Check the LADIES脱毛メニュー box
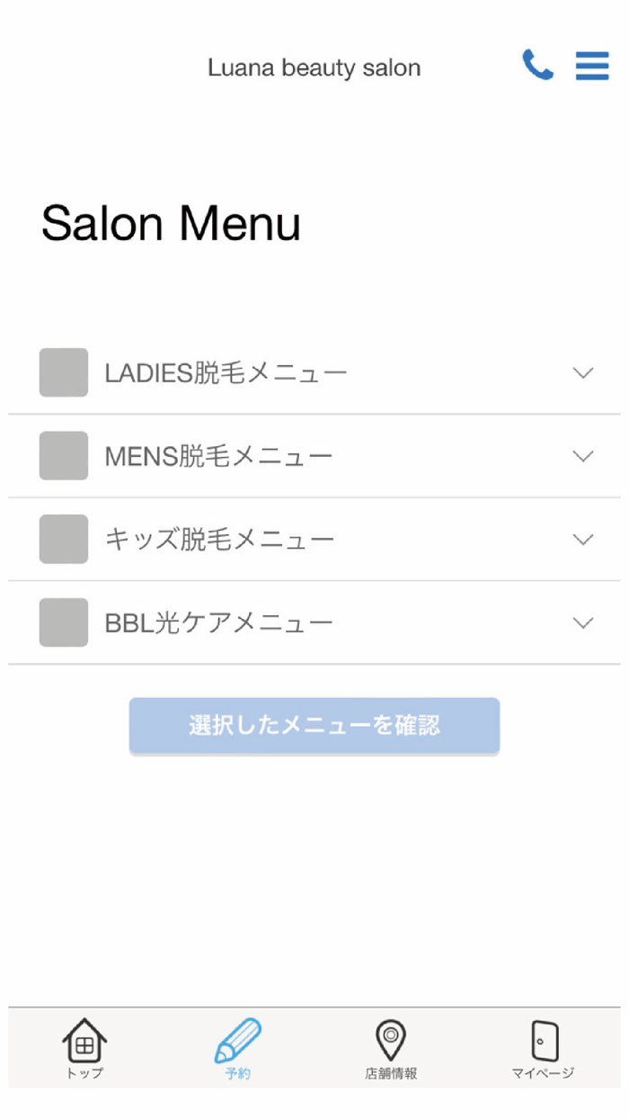629x1119 pixels. point(64,372)
